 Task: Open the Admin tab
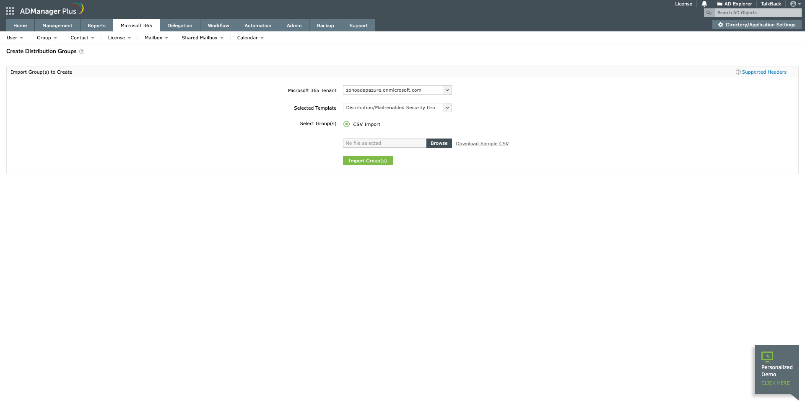[294, 26]
